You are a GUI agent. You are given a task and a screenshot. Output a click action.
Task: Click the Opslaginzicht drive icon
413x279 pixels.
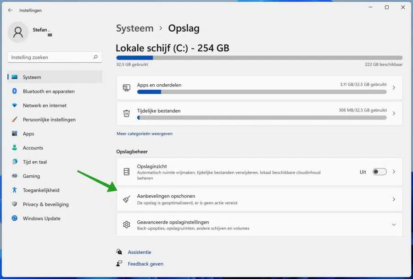pos(127,172)
